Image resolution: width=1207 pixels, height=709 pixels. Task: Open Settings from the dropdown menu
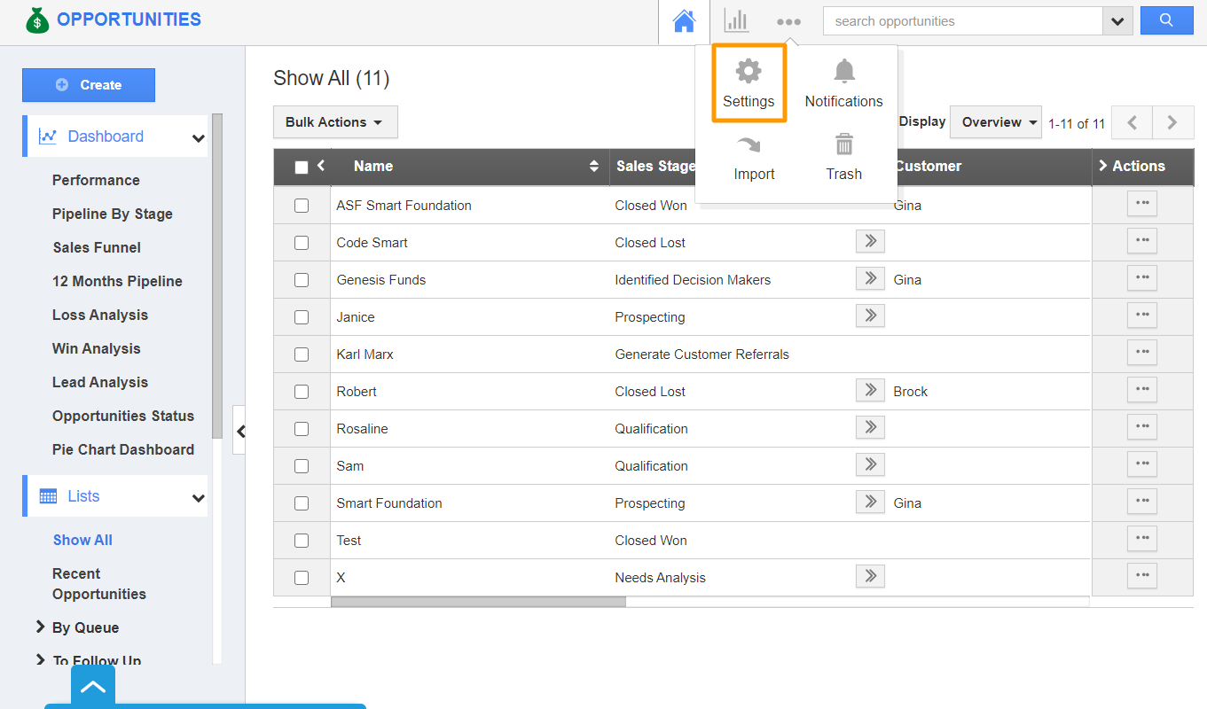(748, 82)
